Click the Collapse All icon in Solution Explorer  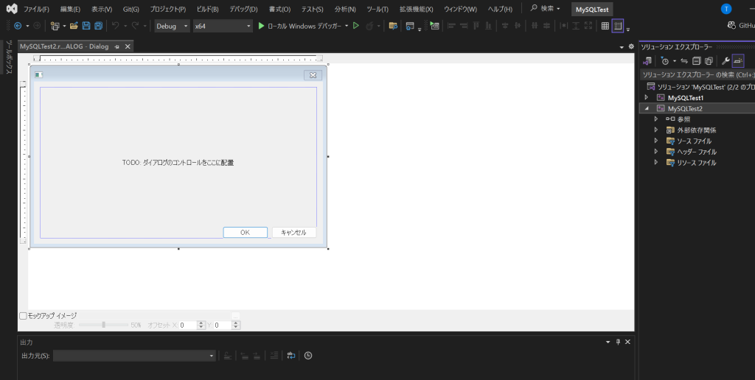(697, 61)
